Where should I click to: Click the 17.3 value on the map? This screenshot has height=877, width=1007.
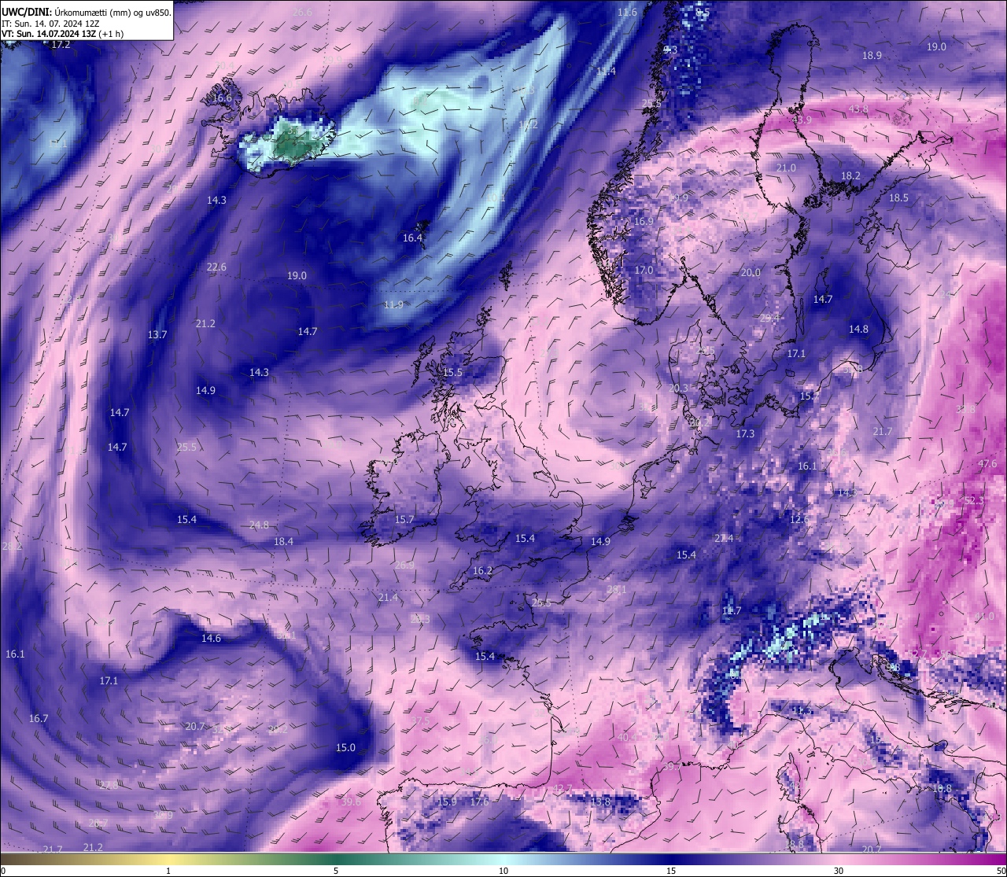(745, 434)
